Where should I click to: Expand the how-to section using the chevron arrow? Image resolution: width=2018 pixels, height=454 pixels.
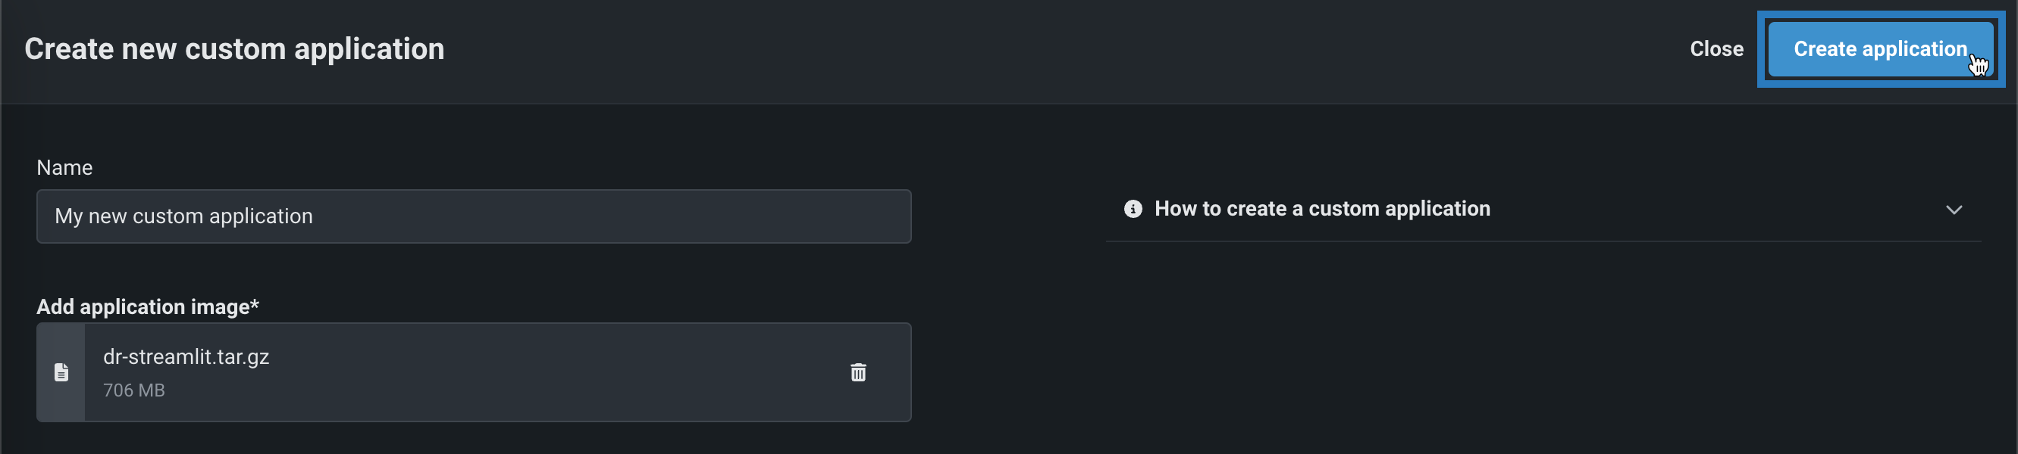[1954, 210]
